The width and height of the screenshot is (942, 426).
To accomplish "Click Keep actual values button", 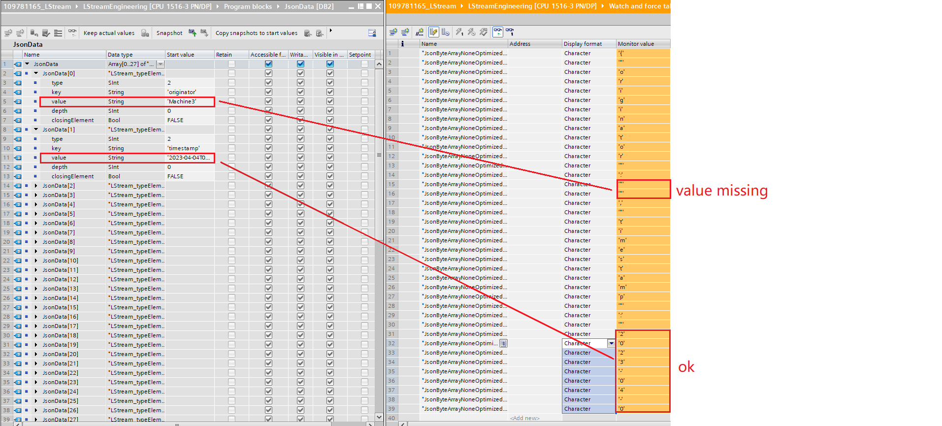I will (109, 33).
